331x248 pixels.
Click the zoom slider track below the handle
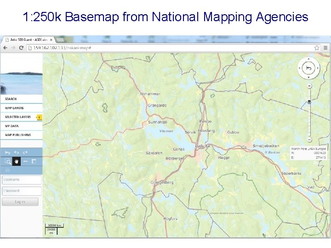click(309, 120)
